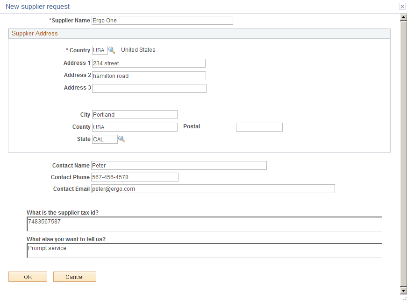407x300 pixels.
Task: Click the Country code field
Action: tap(100, 50)
